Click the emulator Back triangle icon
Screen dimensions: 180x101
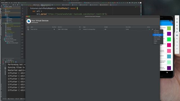point(177,42)
